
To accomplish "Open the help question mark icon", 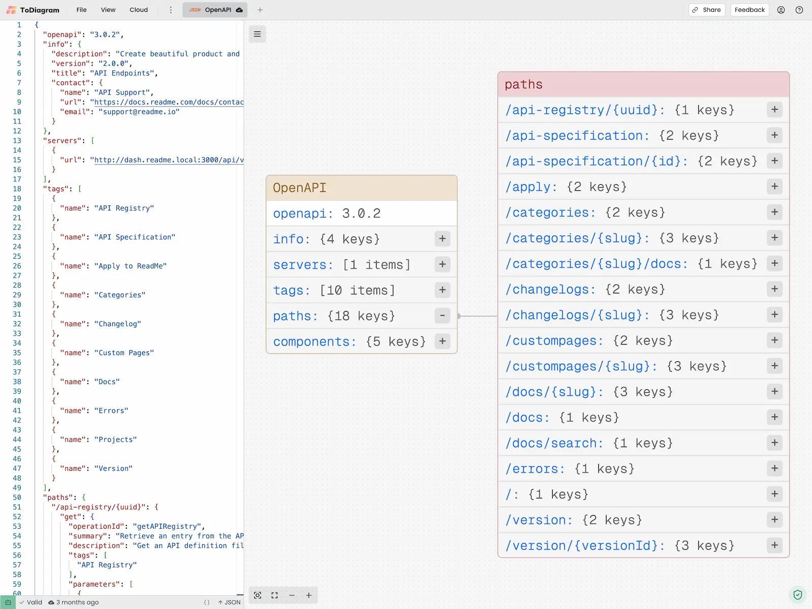I will click(x=799, y=10).
